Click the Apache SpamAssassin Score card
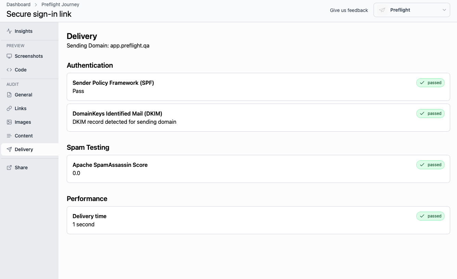This screenshot has height=279, width=457. point(258,169)
